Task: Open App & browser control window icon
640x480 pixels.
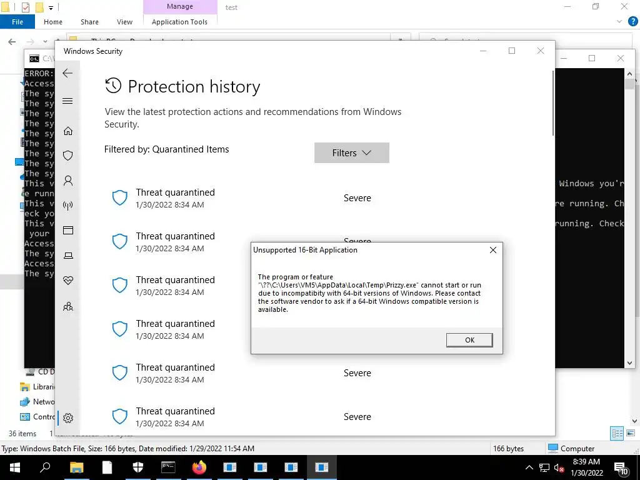Action: [x=67, y=231]
